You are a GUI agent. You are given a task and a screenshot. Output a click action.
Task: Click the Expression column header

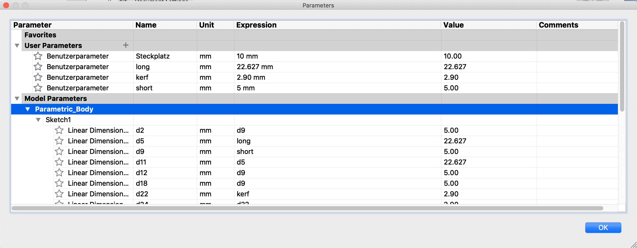[256, 25]
